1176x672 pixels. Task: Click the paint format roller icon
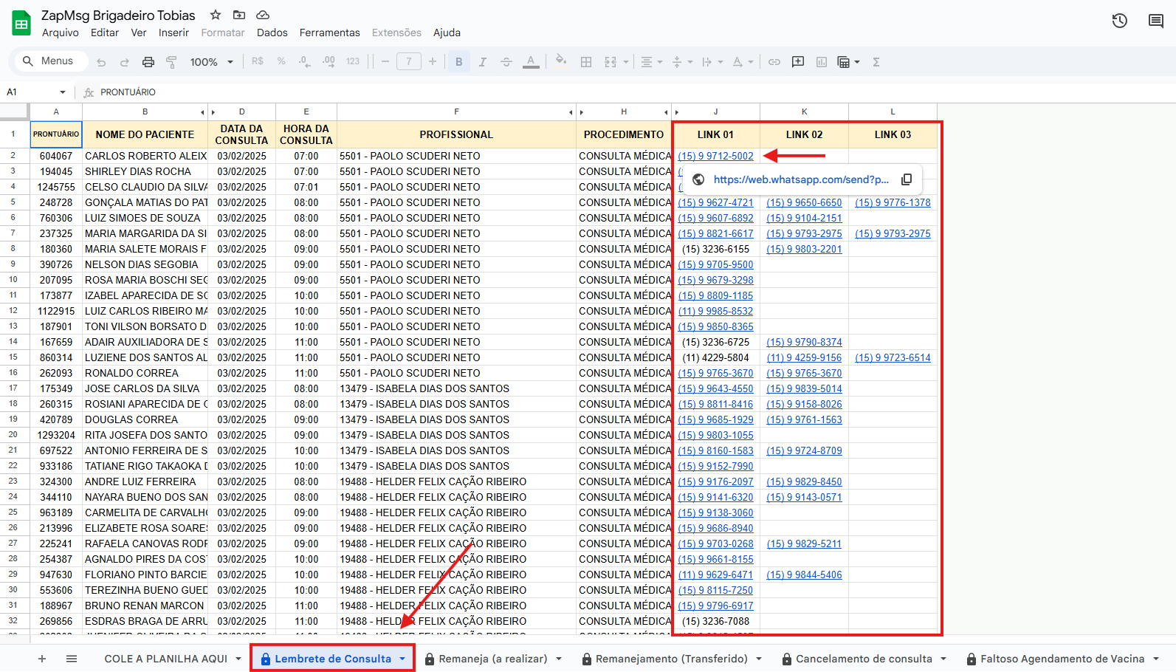(171, 62)
